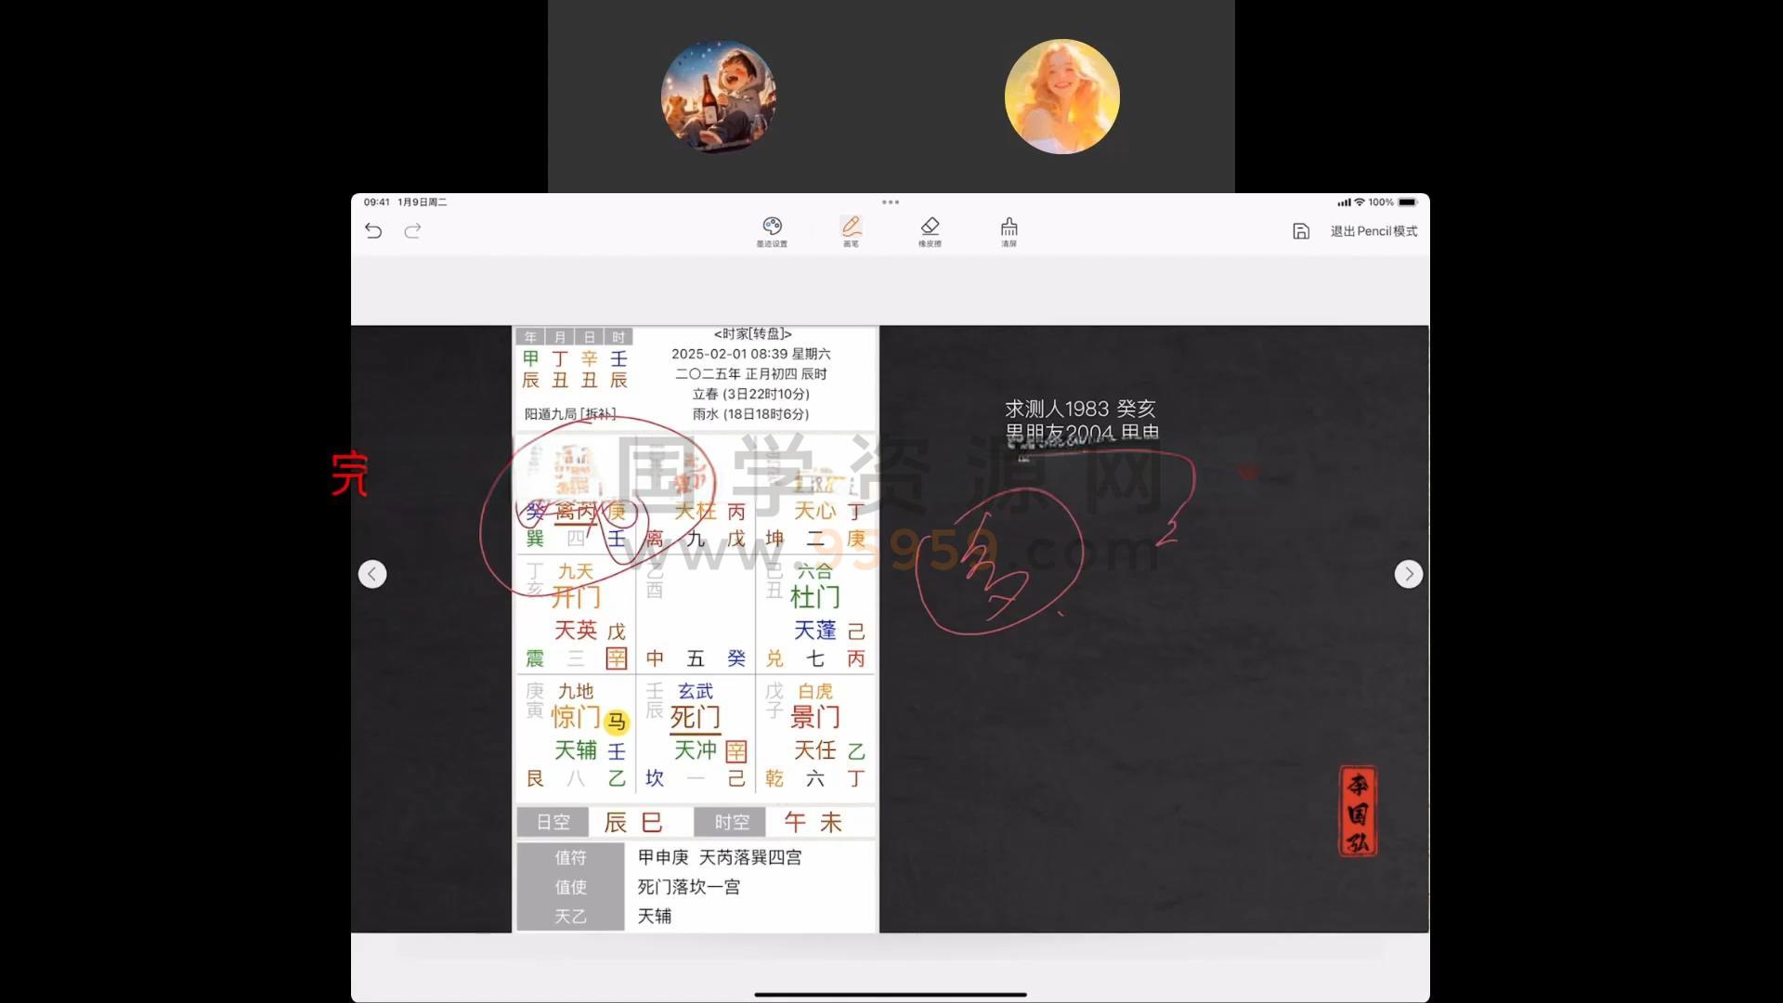Click 开门 in the Zhen palace

coord(577,596)
